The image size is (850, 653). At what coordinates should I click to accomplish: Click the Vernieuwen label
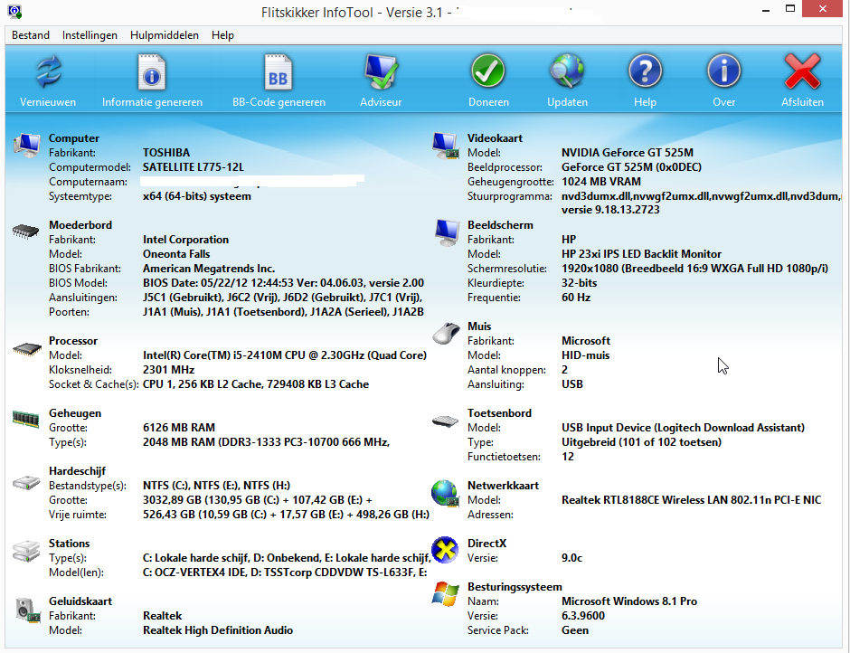tap(48, 102)
